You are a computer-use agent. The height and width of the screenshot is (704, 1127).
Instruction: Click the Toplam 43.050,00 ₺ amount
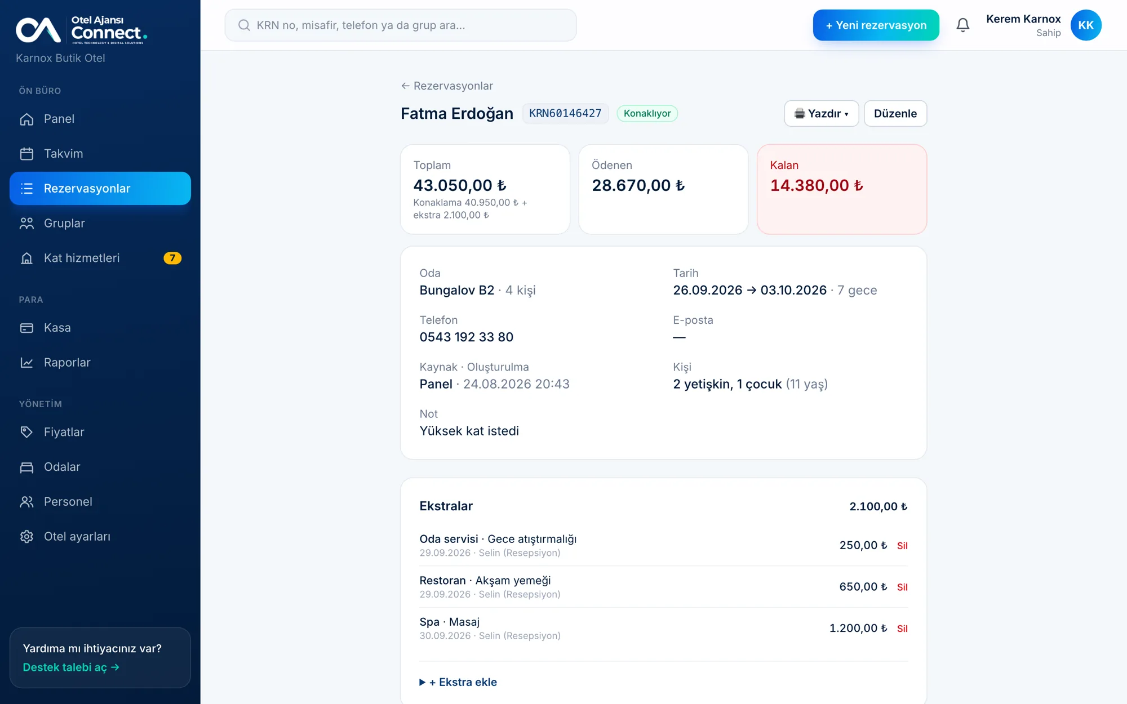point(460,185)
